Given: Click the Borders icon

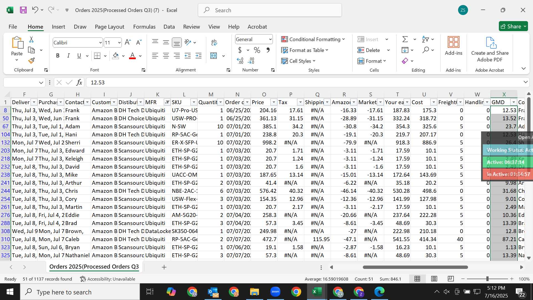Looking at the screenshot, I should pyautogui.click(x=97, y=56).
